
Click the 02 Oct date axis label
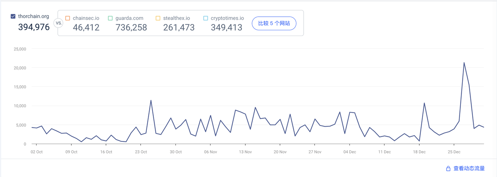tap(36, 152)
